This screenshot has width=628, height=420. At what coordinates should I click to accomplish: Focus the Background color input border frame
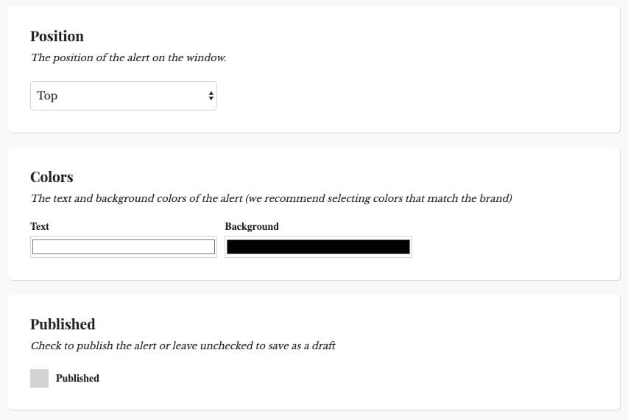click(318, 247)
